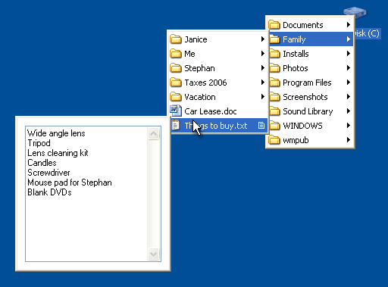Expand the Screenshots submenu arrow
This screenshot has width=388, height=287.
click(x=349, y=97)
